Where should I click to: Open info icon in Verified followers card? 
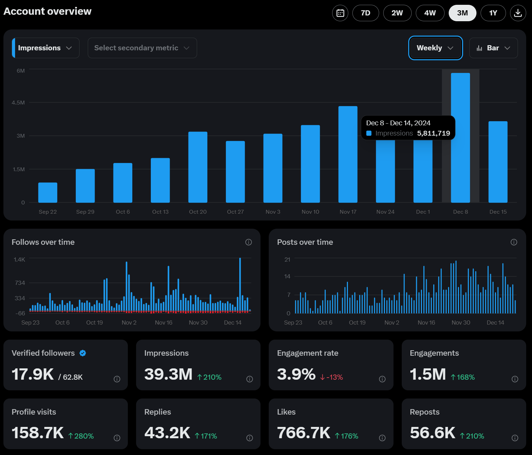point(117,379)
